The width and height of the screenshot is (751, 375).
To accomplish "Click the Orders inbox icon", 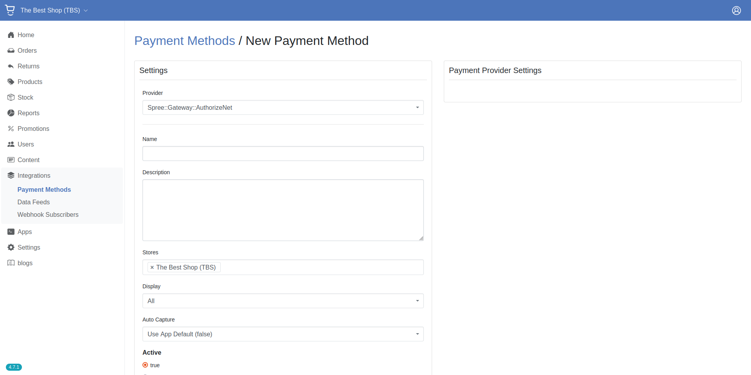I will coord(11,51).
